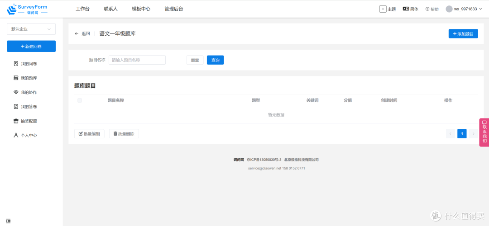Click 题库题目 heading
This screenshot has width=489, height=226.
point(85,86)
